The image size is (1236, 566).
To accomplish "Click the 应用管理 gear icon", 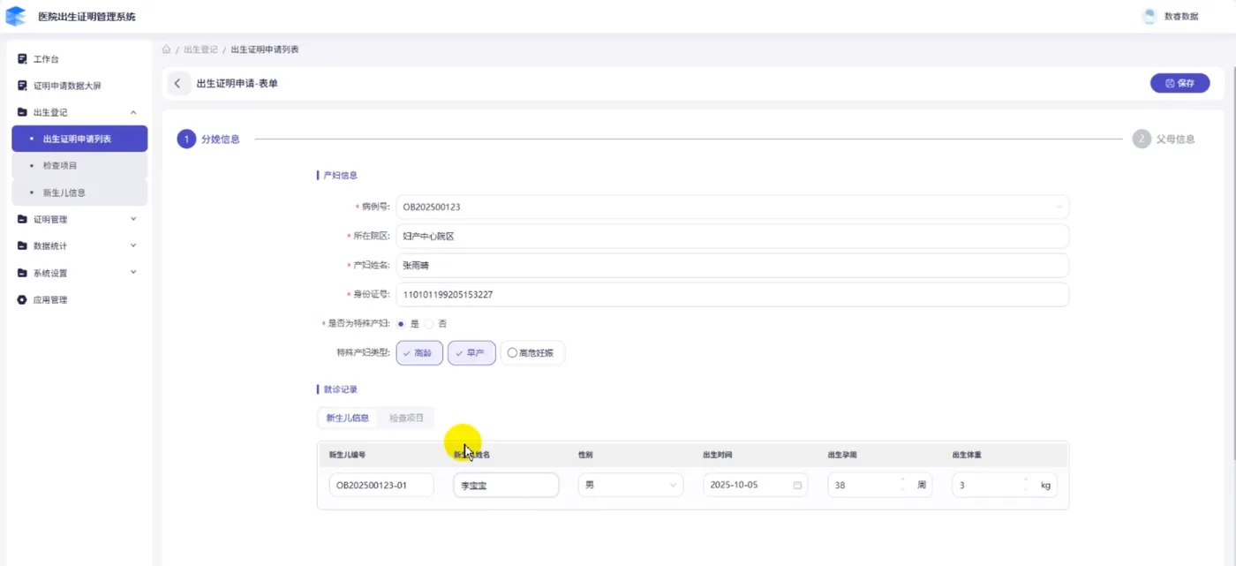I will coord(23,299).
